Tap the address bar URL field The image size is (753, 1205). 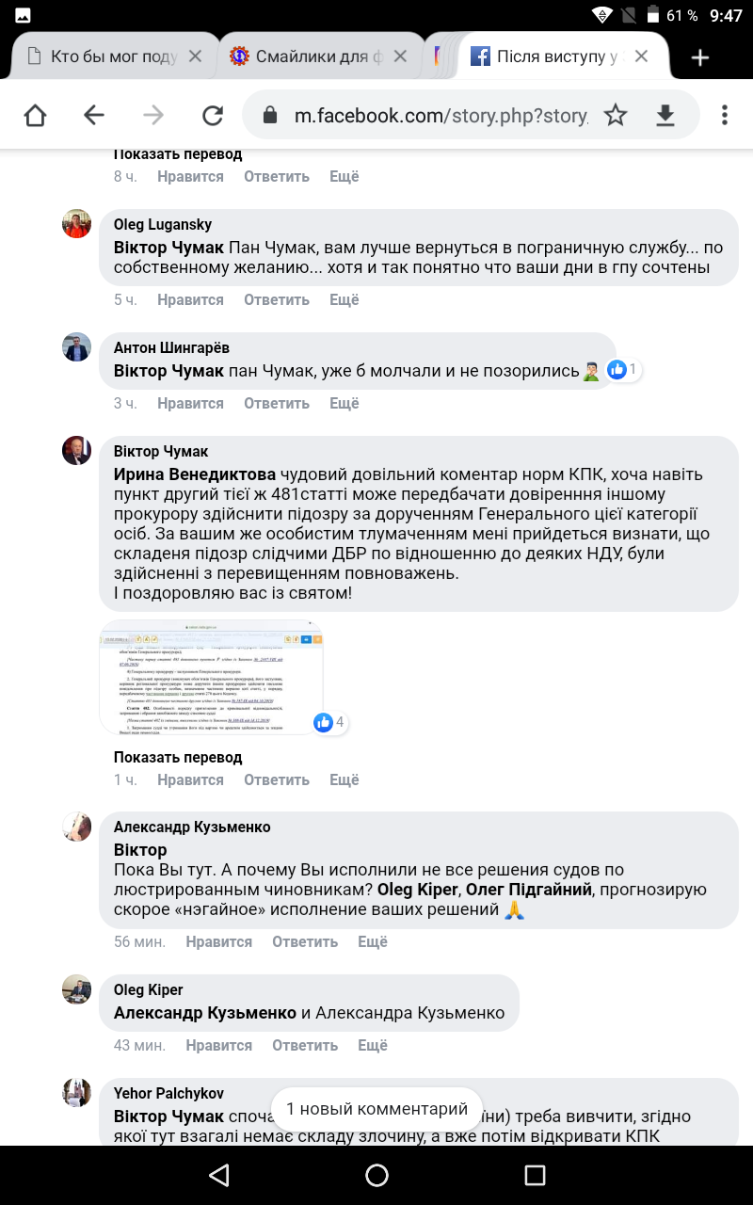click(x=441, y=115)
